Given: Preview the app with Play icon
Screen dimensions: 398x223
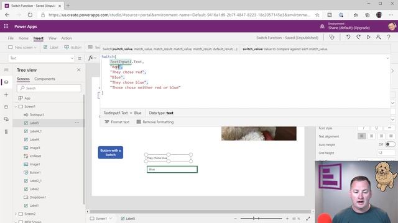Looking at the screenshot, I should [x=369, y=37].
